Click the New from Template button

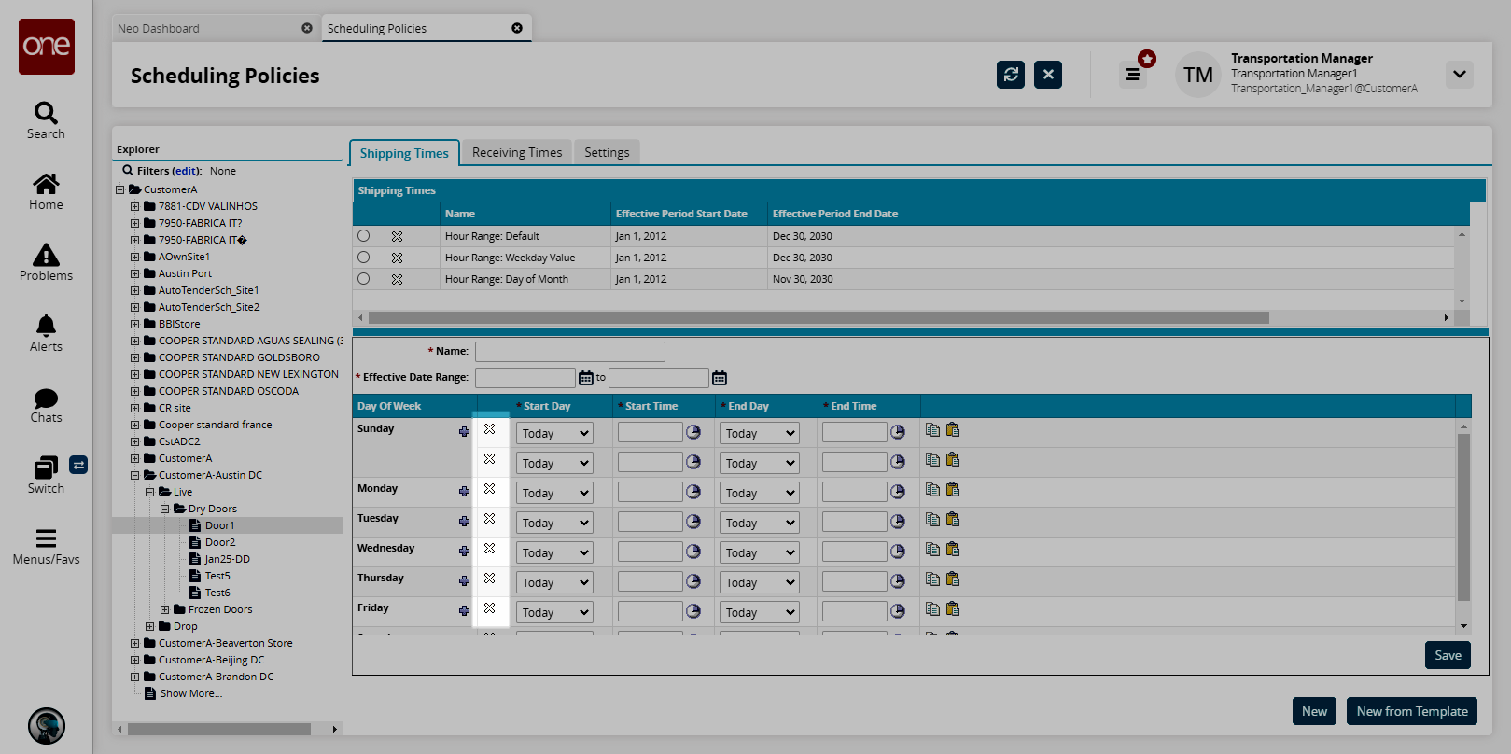[x=1411, y=711]
